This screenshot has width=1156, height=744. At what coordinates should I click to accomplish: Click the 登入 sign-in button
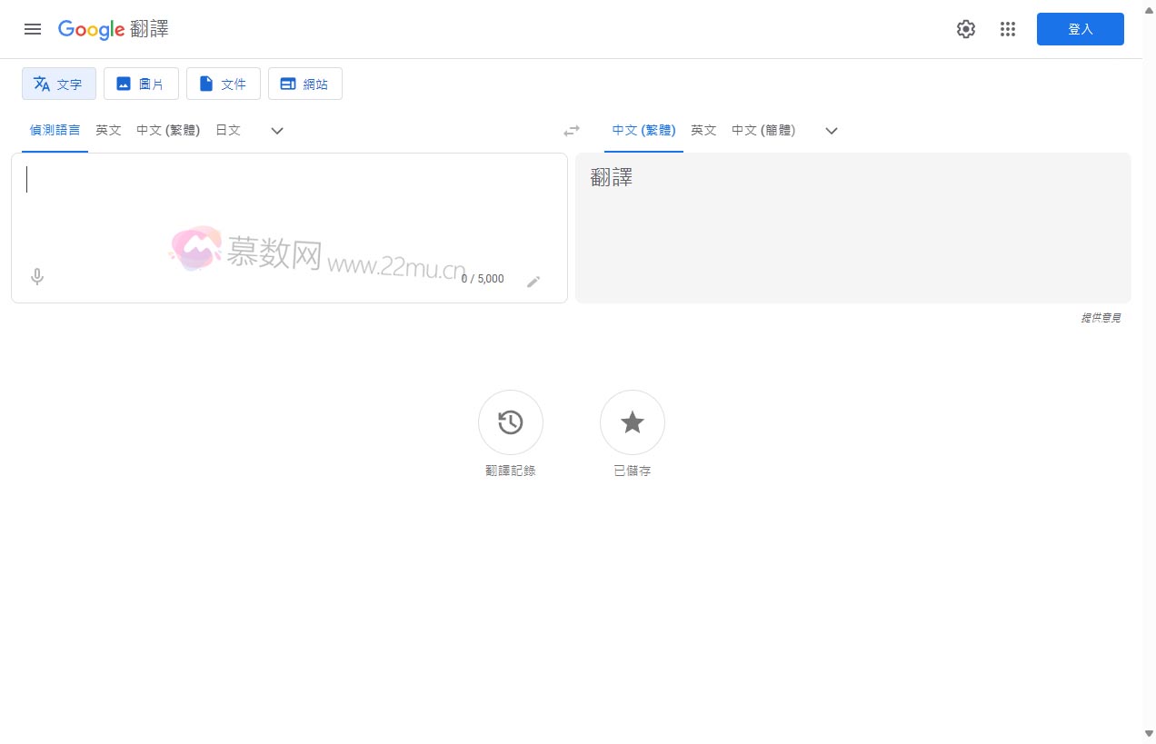[x=1080, y=29]
